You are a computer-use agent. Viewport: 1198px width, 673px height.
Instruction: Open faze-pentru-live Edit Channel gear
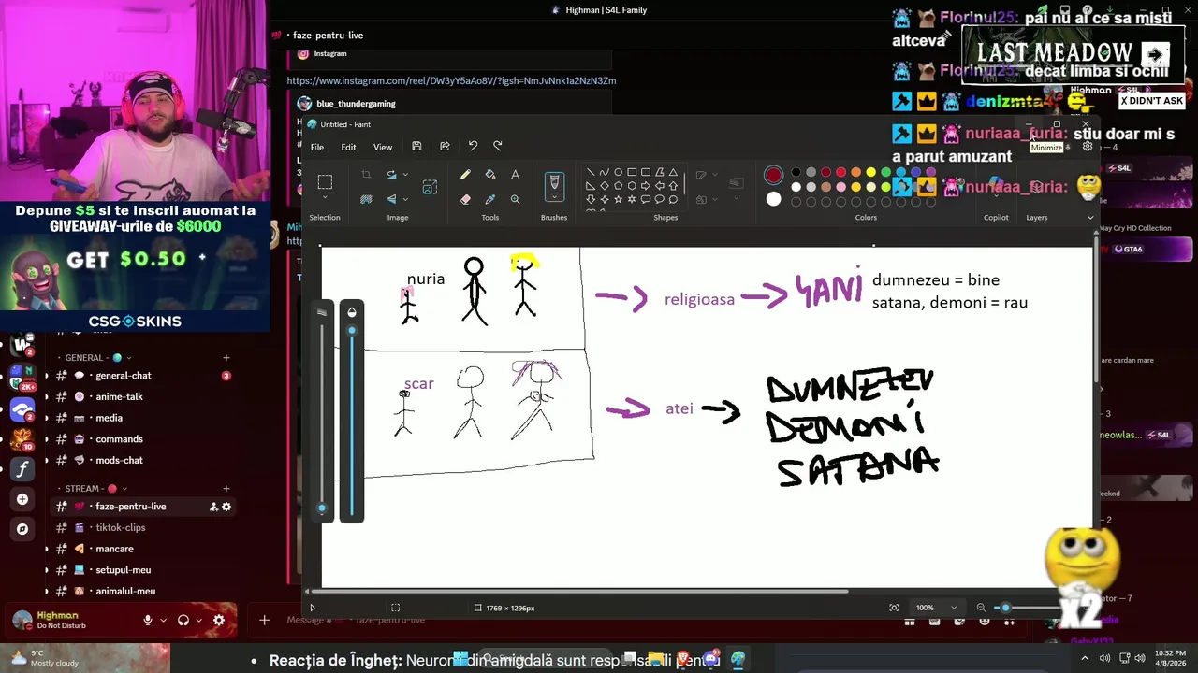[226, 507]
